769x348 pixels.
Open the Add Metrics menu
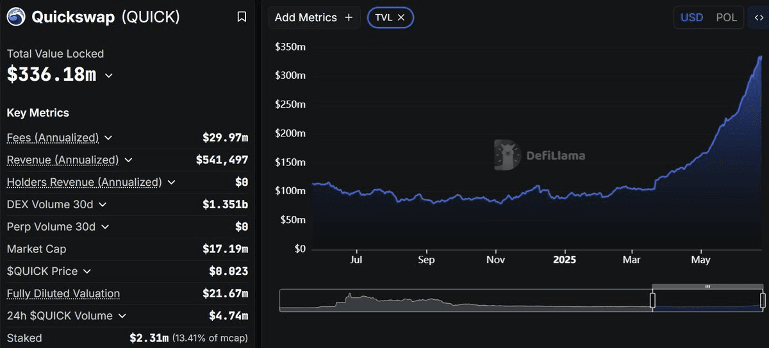coord(314,17)
